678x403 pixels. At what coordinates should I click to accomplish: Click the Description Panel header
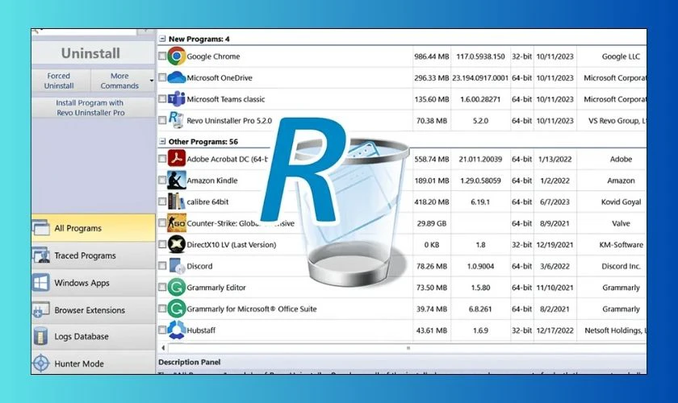click(190, 362)
